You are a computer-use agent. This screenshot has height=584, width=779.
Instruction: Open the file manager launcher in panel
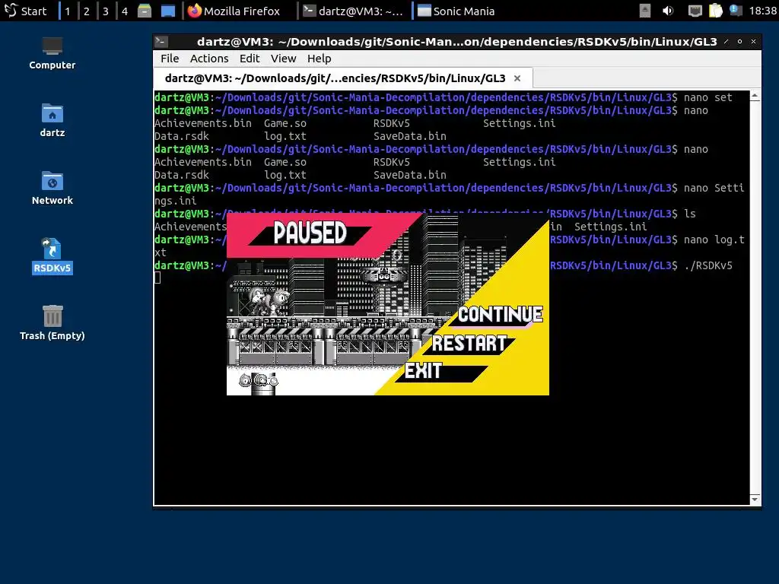144,11
